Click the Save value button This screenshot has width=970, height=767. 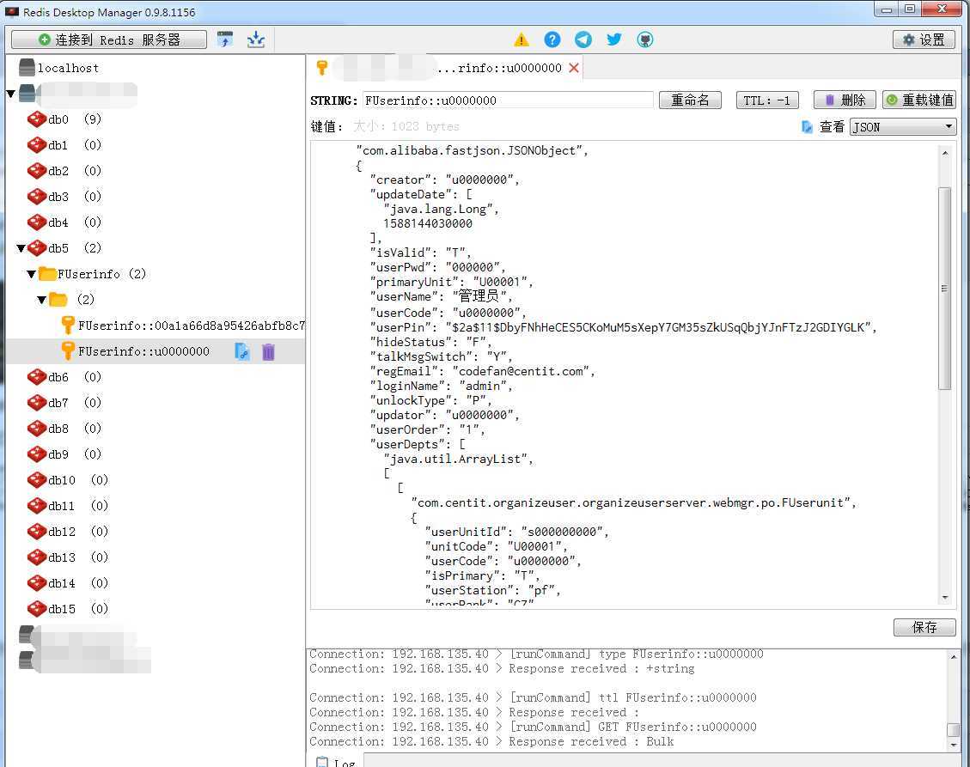coord(924,627)
